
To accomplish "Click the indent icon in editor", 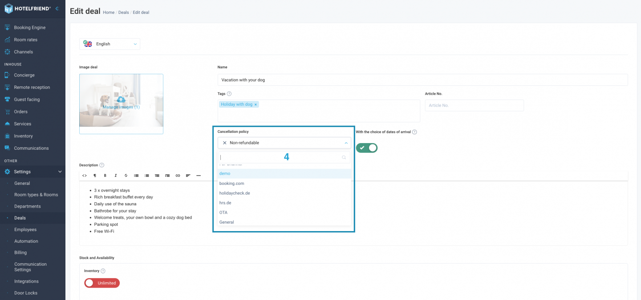I will [167, 176].
